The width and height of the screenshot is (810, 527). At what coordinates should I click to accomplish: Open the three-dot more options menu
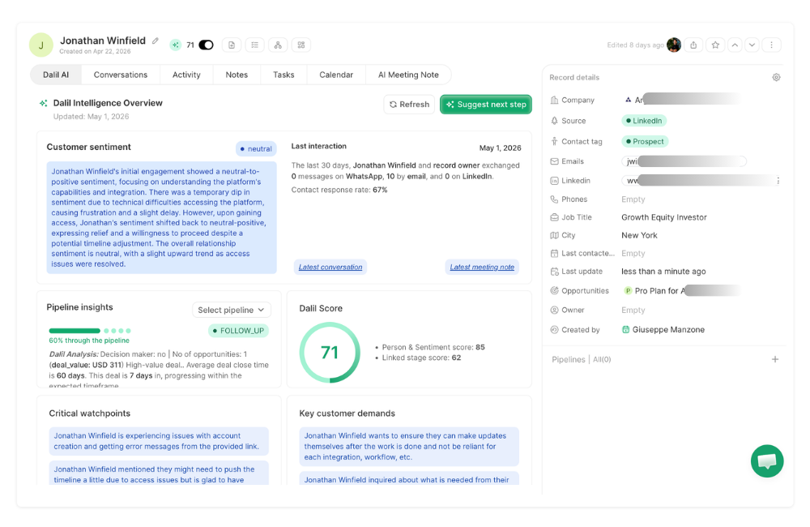[x=772, y=45]
